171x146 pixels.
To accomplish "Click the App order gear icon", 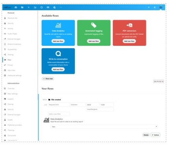I will pos(5,70).
